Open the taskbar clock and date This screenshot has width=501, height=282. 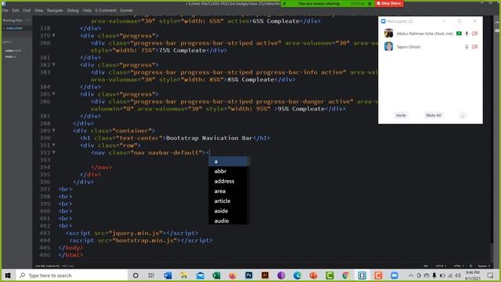(x=473, y=275)
